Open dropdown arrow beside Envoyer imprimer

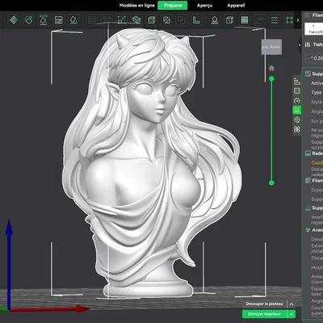pyautogui.click(x=292, y=314)
